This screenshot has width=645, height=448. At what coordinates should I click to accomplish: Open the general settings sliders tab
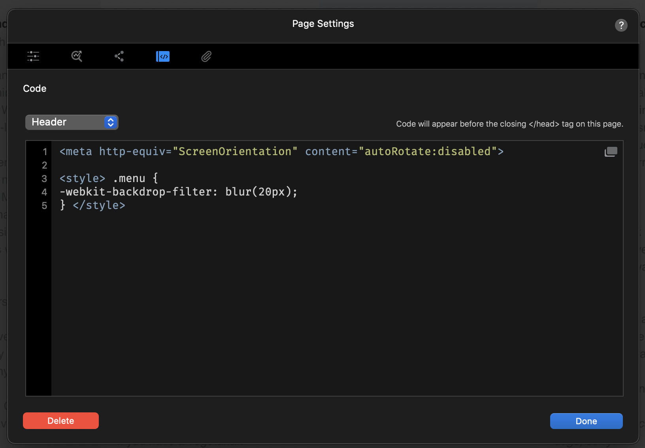tap(33, 56)
